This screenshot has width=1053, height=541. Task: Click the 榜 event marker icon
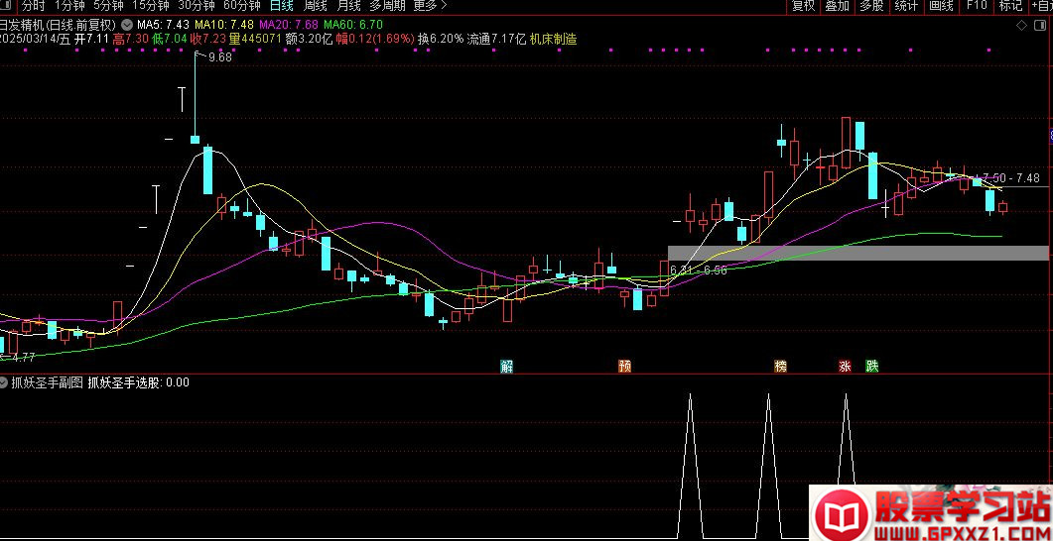tap(780, 366)
